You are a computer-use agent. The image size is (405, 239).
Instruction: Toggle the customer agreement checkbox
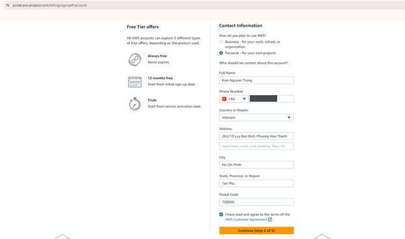(221, 214)
